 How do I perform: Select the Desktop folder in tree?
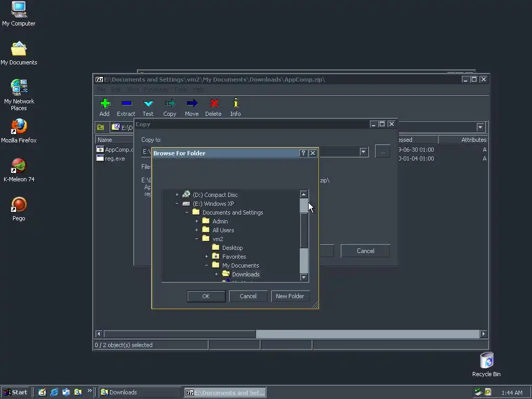(232, 248)
